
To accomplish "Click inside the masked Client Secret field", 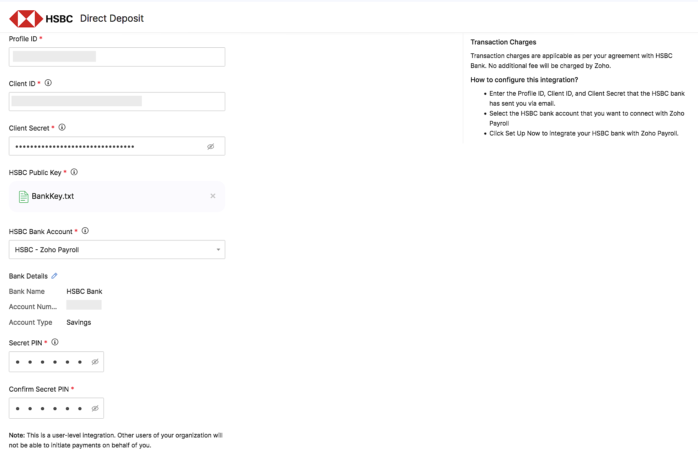I will [107, 146].
